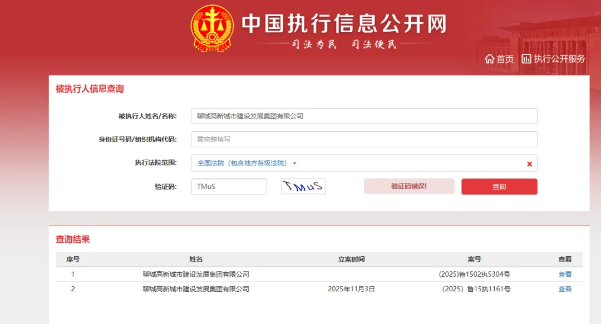Click the 案号 column header

pos(474,260)
